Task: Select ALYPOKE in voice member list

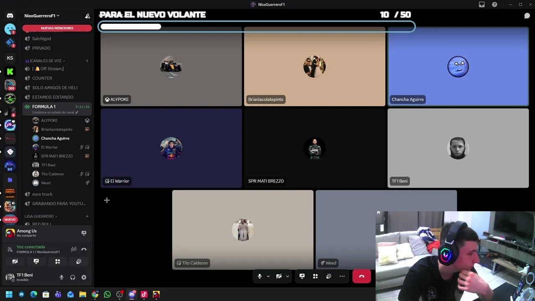Action: 61,120
